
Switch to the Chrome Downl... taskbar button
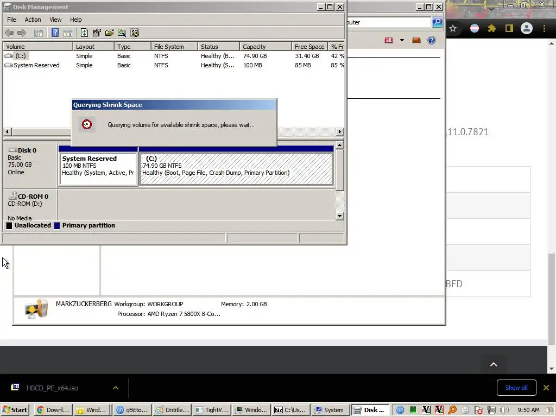54,410
